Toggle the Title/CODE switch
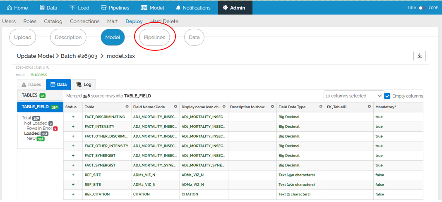This screenshot has width=442, height=202. (x=422, y=8)
